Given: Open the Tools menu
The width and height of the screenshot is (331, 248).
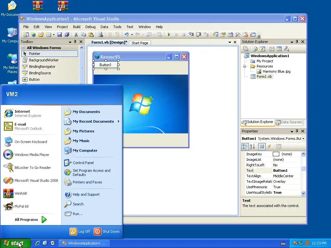Looking at the screenshot, I should pos(117,27).
